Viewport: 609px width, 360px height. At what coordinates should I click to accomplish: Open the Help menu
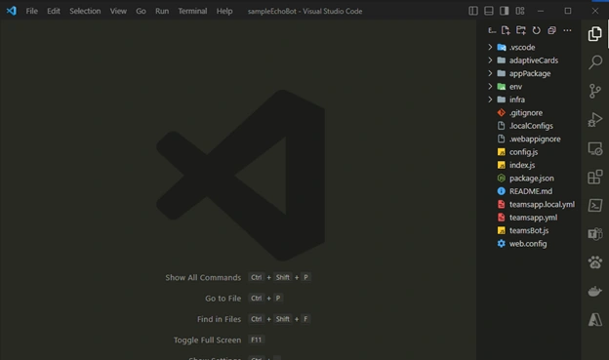(224, 11)
